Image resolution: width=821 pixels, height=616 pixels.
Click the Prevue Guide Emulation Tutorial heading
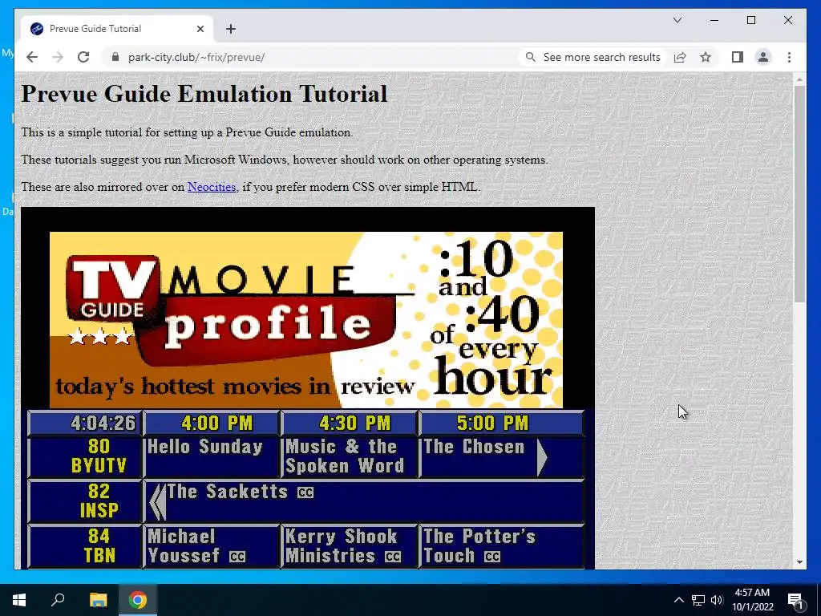(204, 94)
